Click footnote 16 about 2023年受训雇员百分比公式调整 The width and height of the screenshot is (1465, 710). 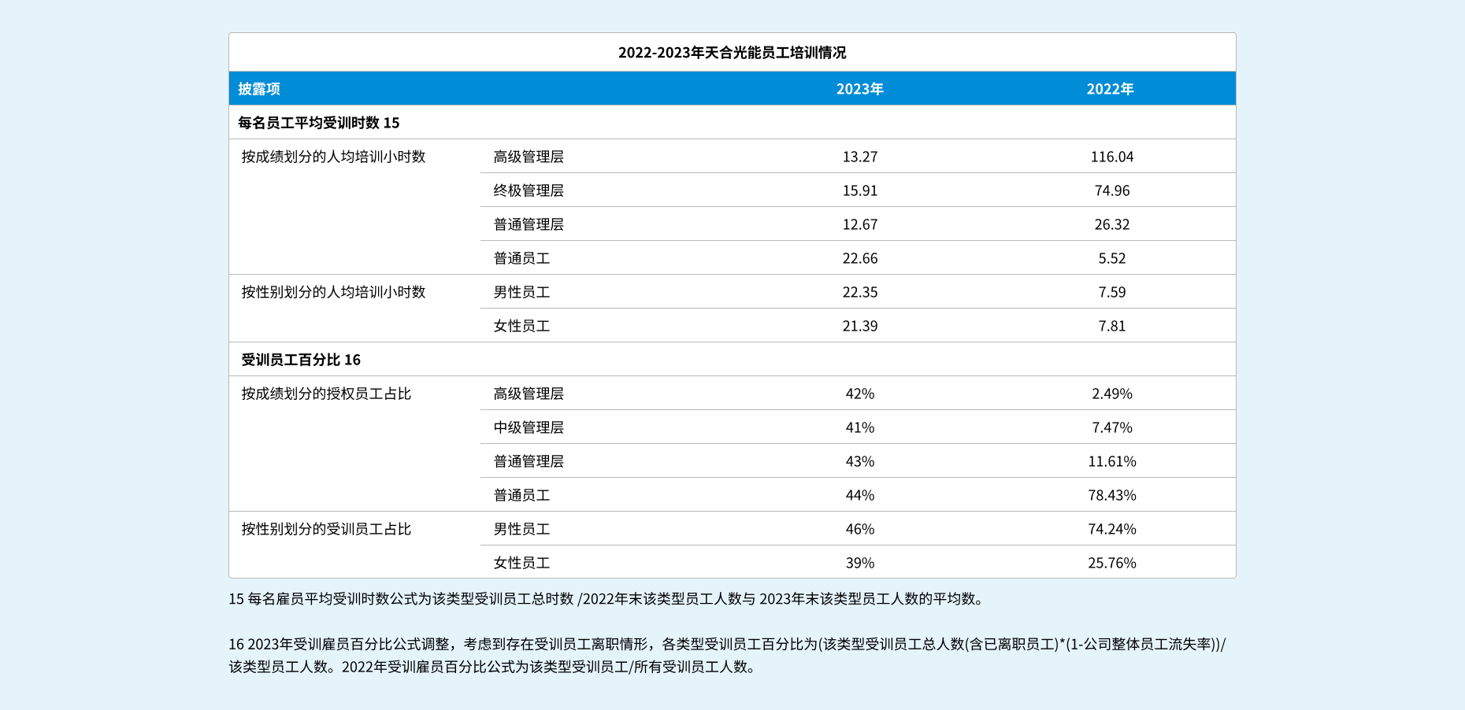[726, 645]
